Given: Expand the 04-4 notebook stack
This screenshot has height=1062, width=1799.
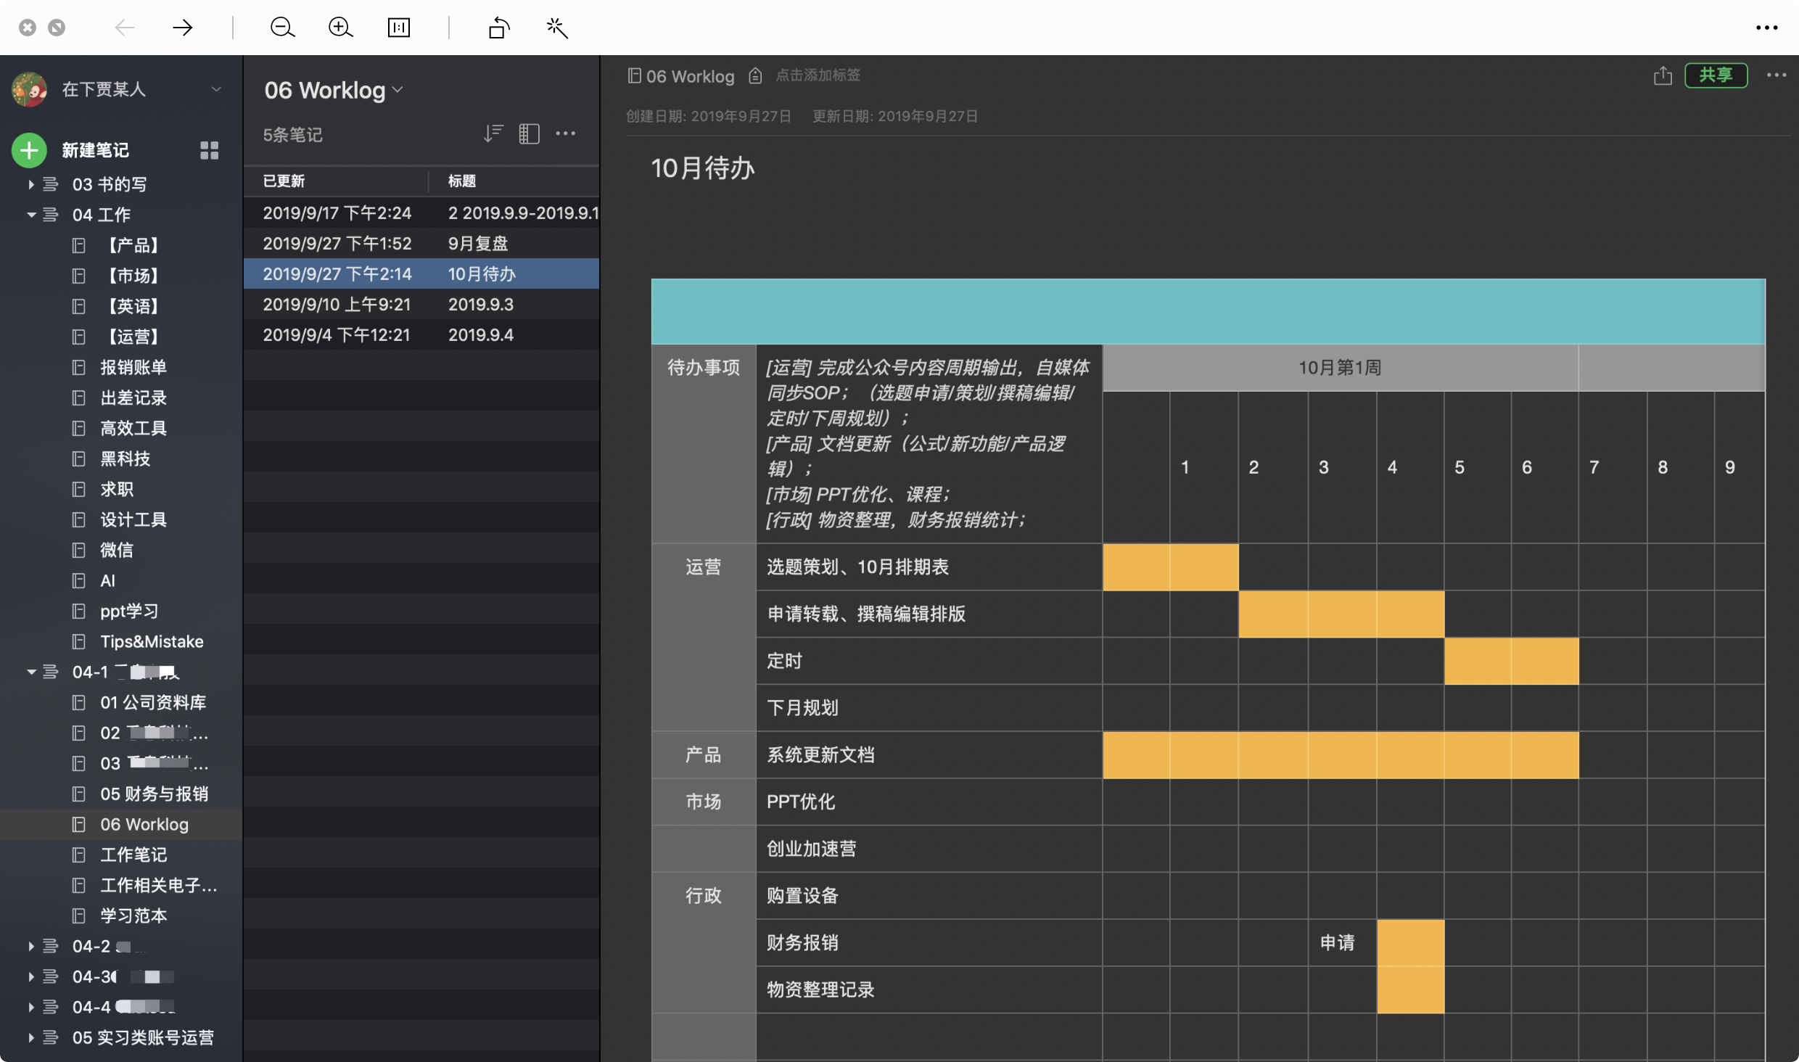Looking at the screenshot, I should (x=30, y=1008).
